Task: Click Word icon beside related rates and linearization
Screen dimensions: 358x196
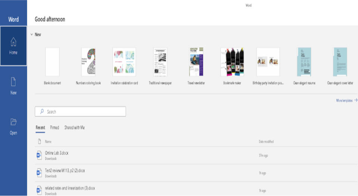Action: pos(40,190)
